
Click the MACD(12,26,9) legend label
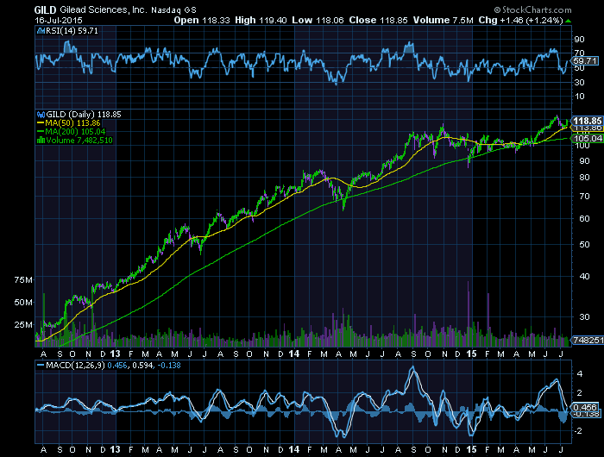pyautogui.click(x=75, y=365)
